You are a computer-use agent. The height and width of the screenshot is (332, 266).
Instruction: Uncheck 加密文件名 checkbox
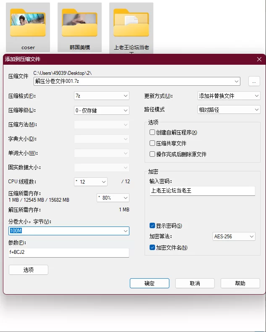152,247
